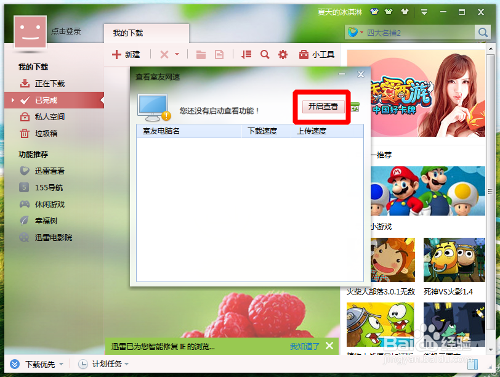Viewport: 500px width, 377px height.
Task: Expand the dropdown arrow in the title bar
Action: click(424, 11)
